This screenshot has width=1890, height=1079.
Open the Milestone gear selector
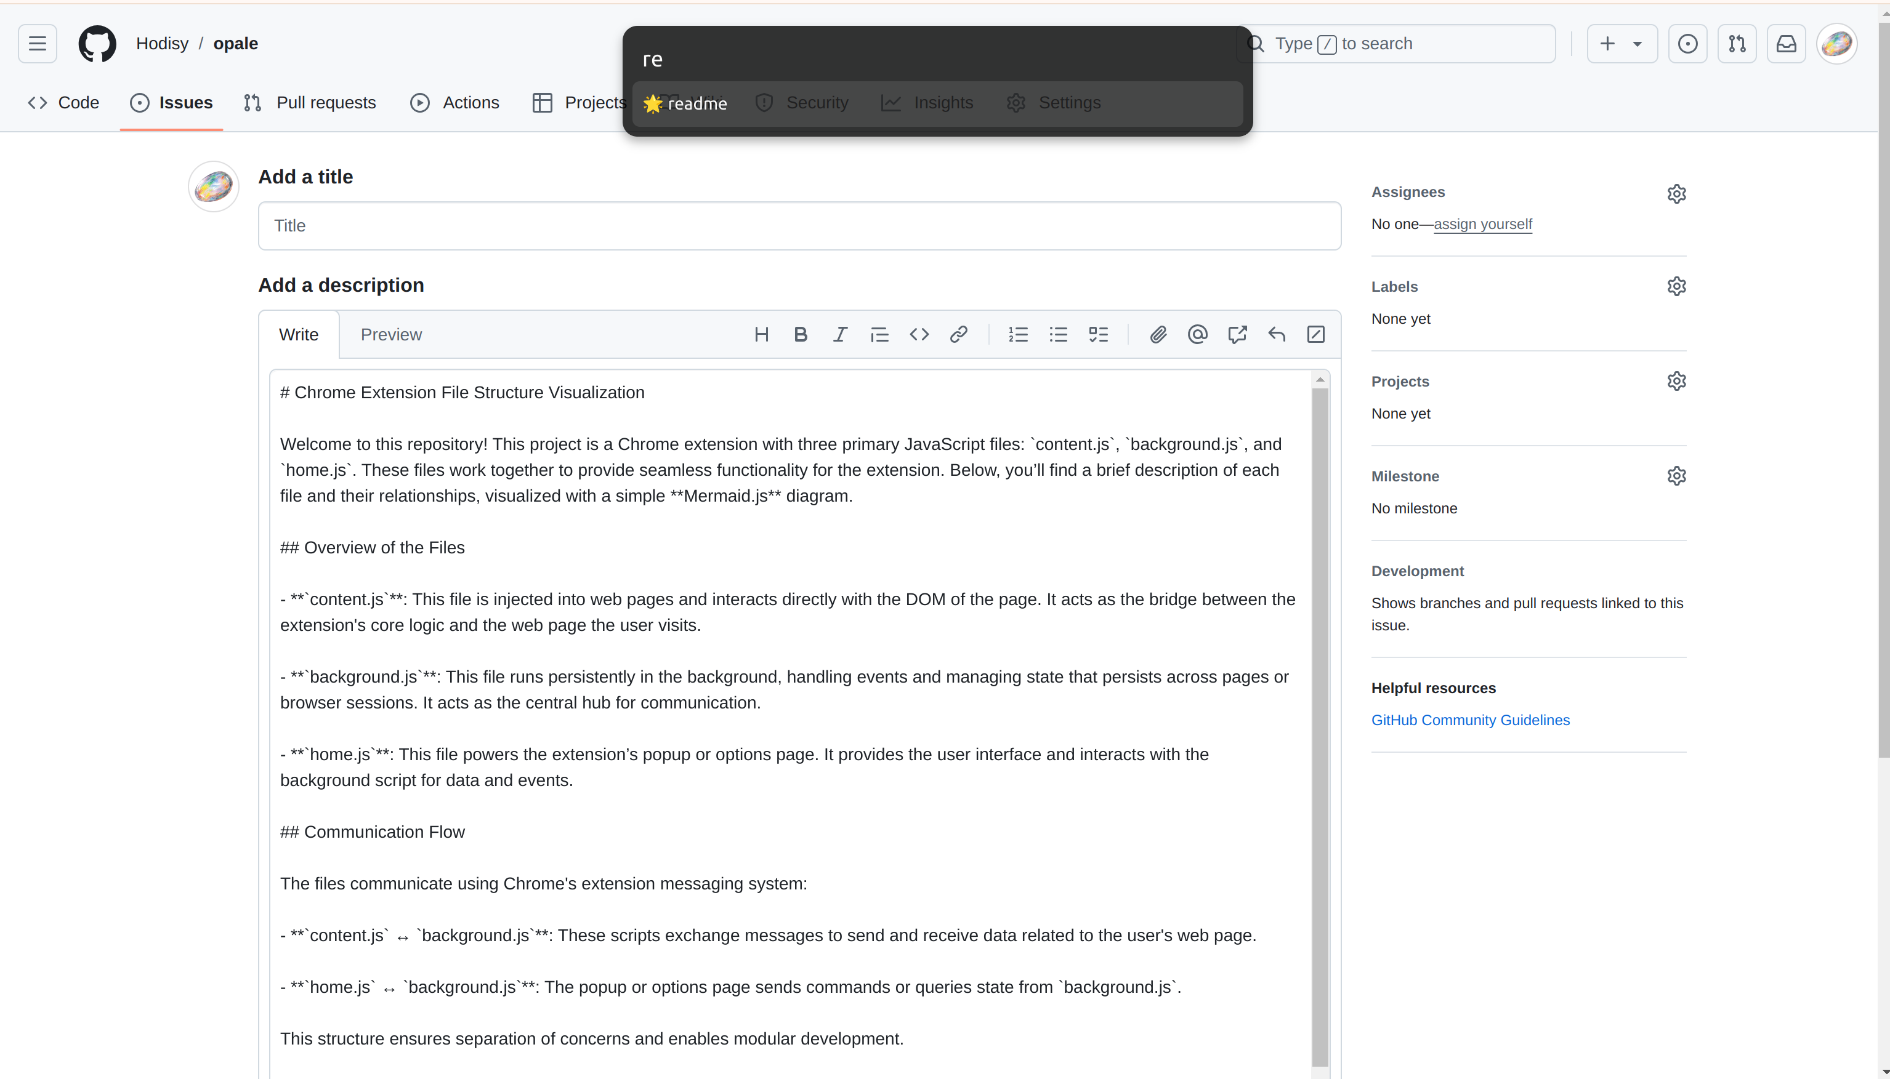(1676, 476)
